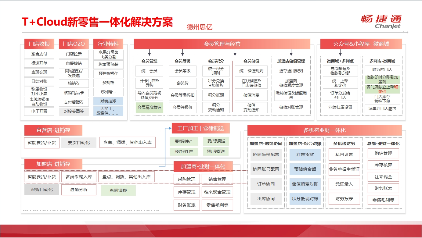Screen dimensions: 422x238
Task: Click the blue 往来货款 box
Action: coord(305,155)
